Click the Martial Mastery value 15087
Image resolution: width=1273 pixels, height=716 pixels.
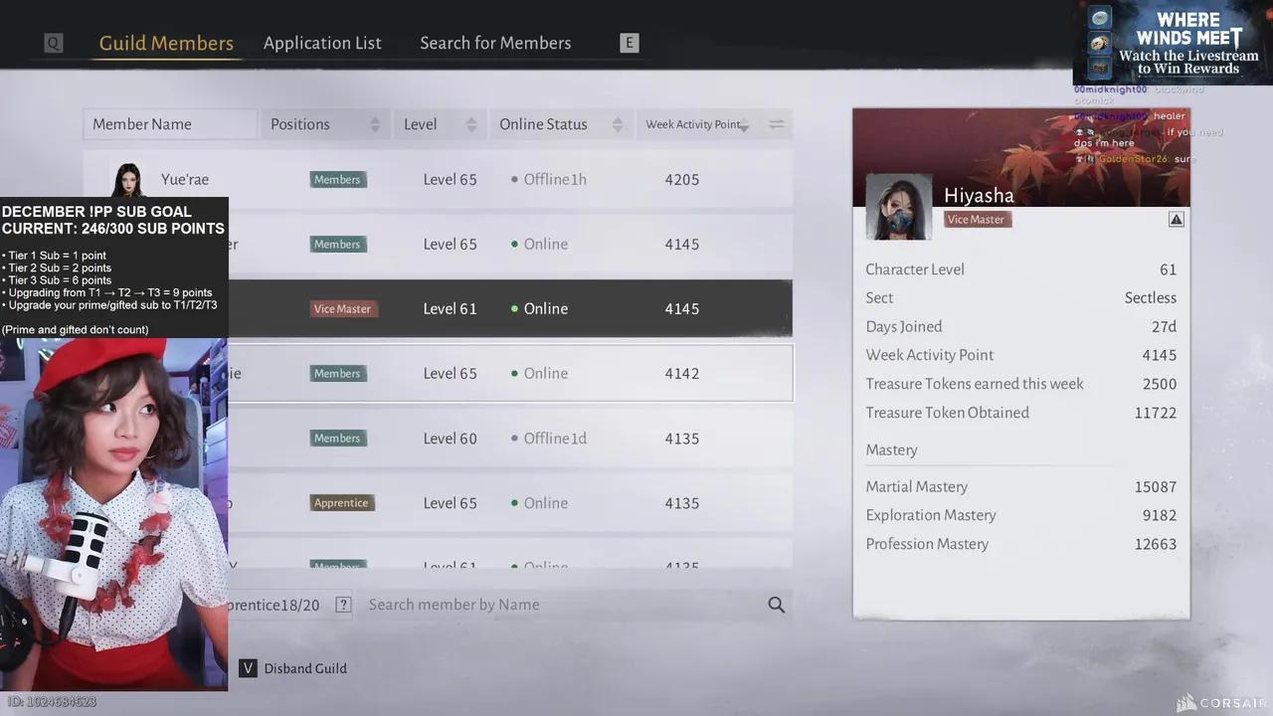[1156, 487]
